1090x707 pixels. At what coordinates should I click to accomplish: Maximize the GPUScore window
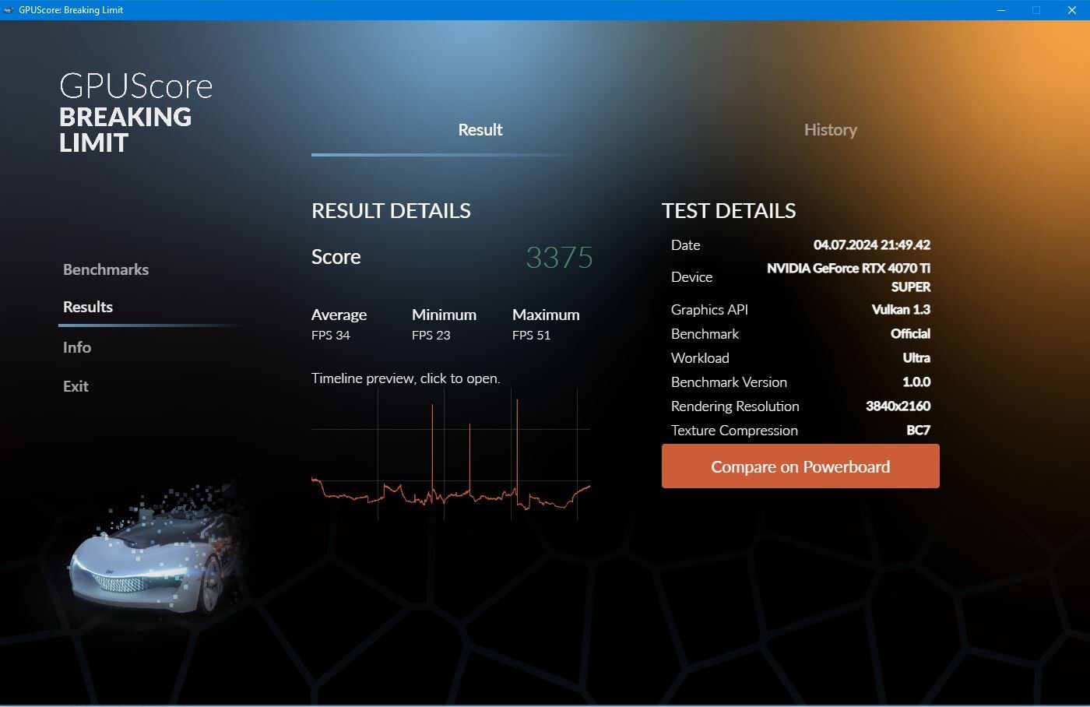pyautogui.click(x=1036, y=10)
